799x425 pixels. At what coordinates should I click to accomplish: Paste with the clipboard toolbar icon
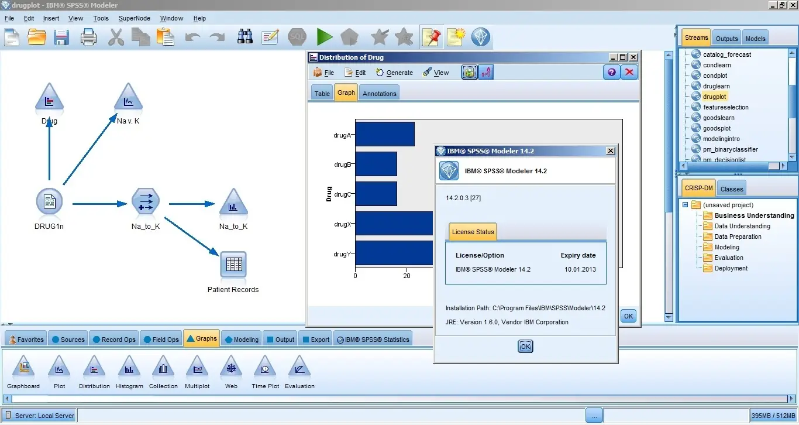pos(166,37)
